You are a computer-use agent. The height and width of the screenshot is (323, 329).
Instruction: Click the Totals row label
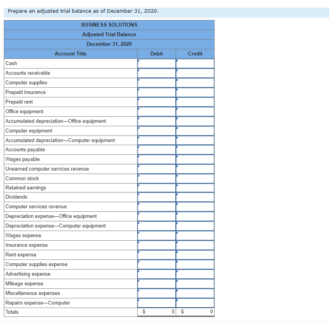(12, 312)
